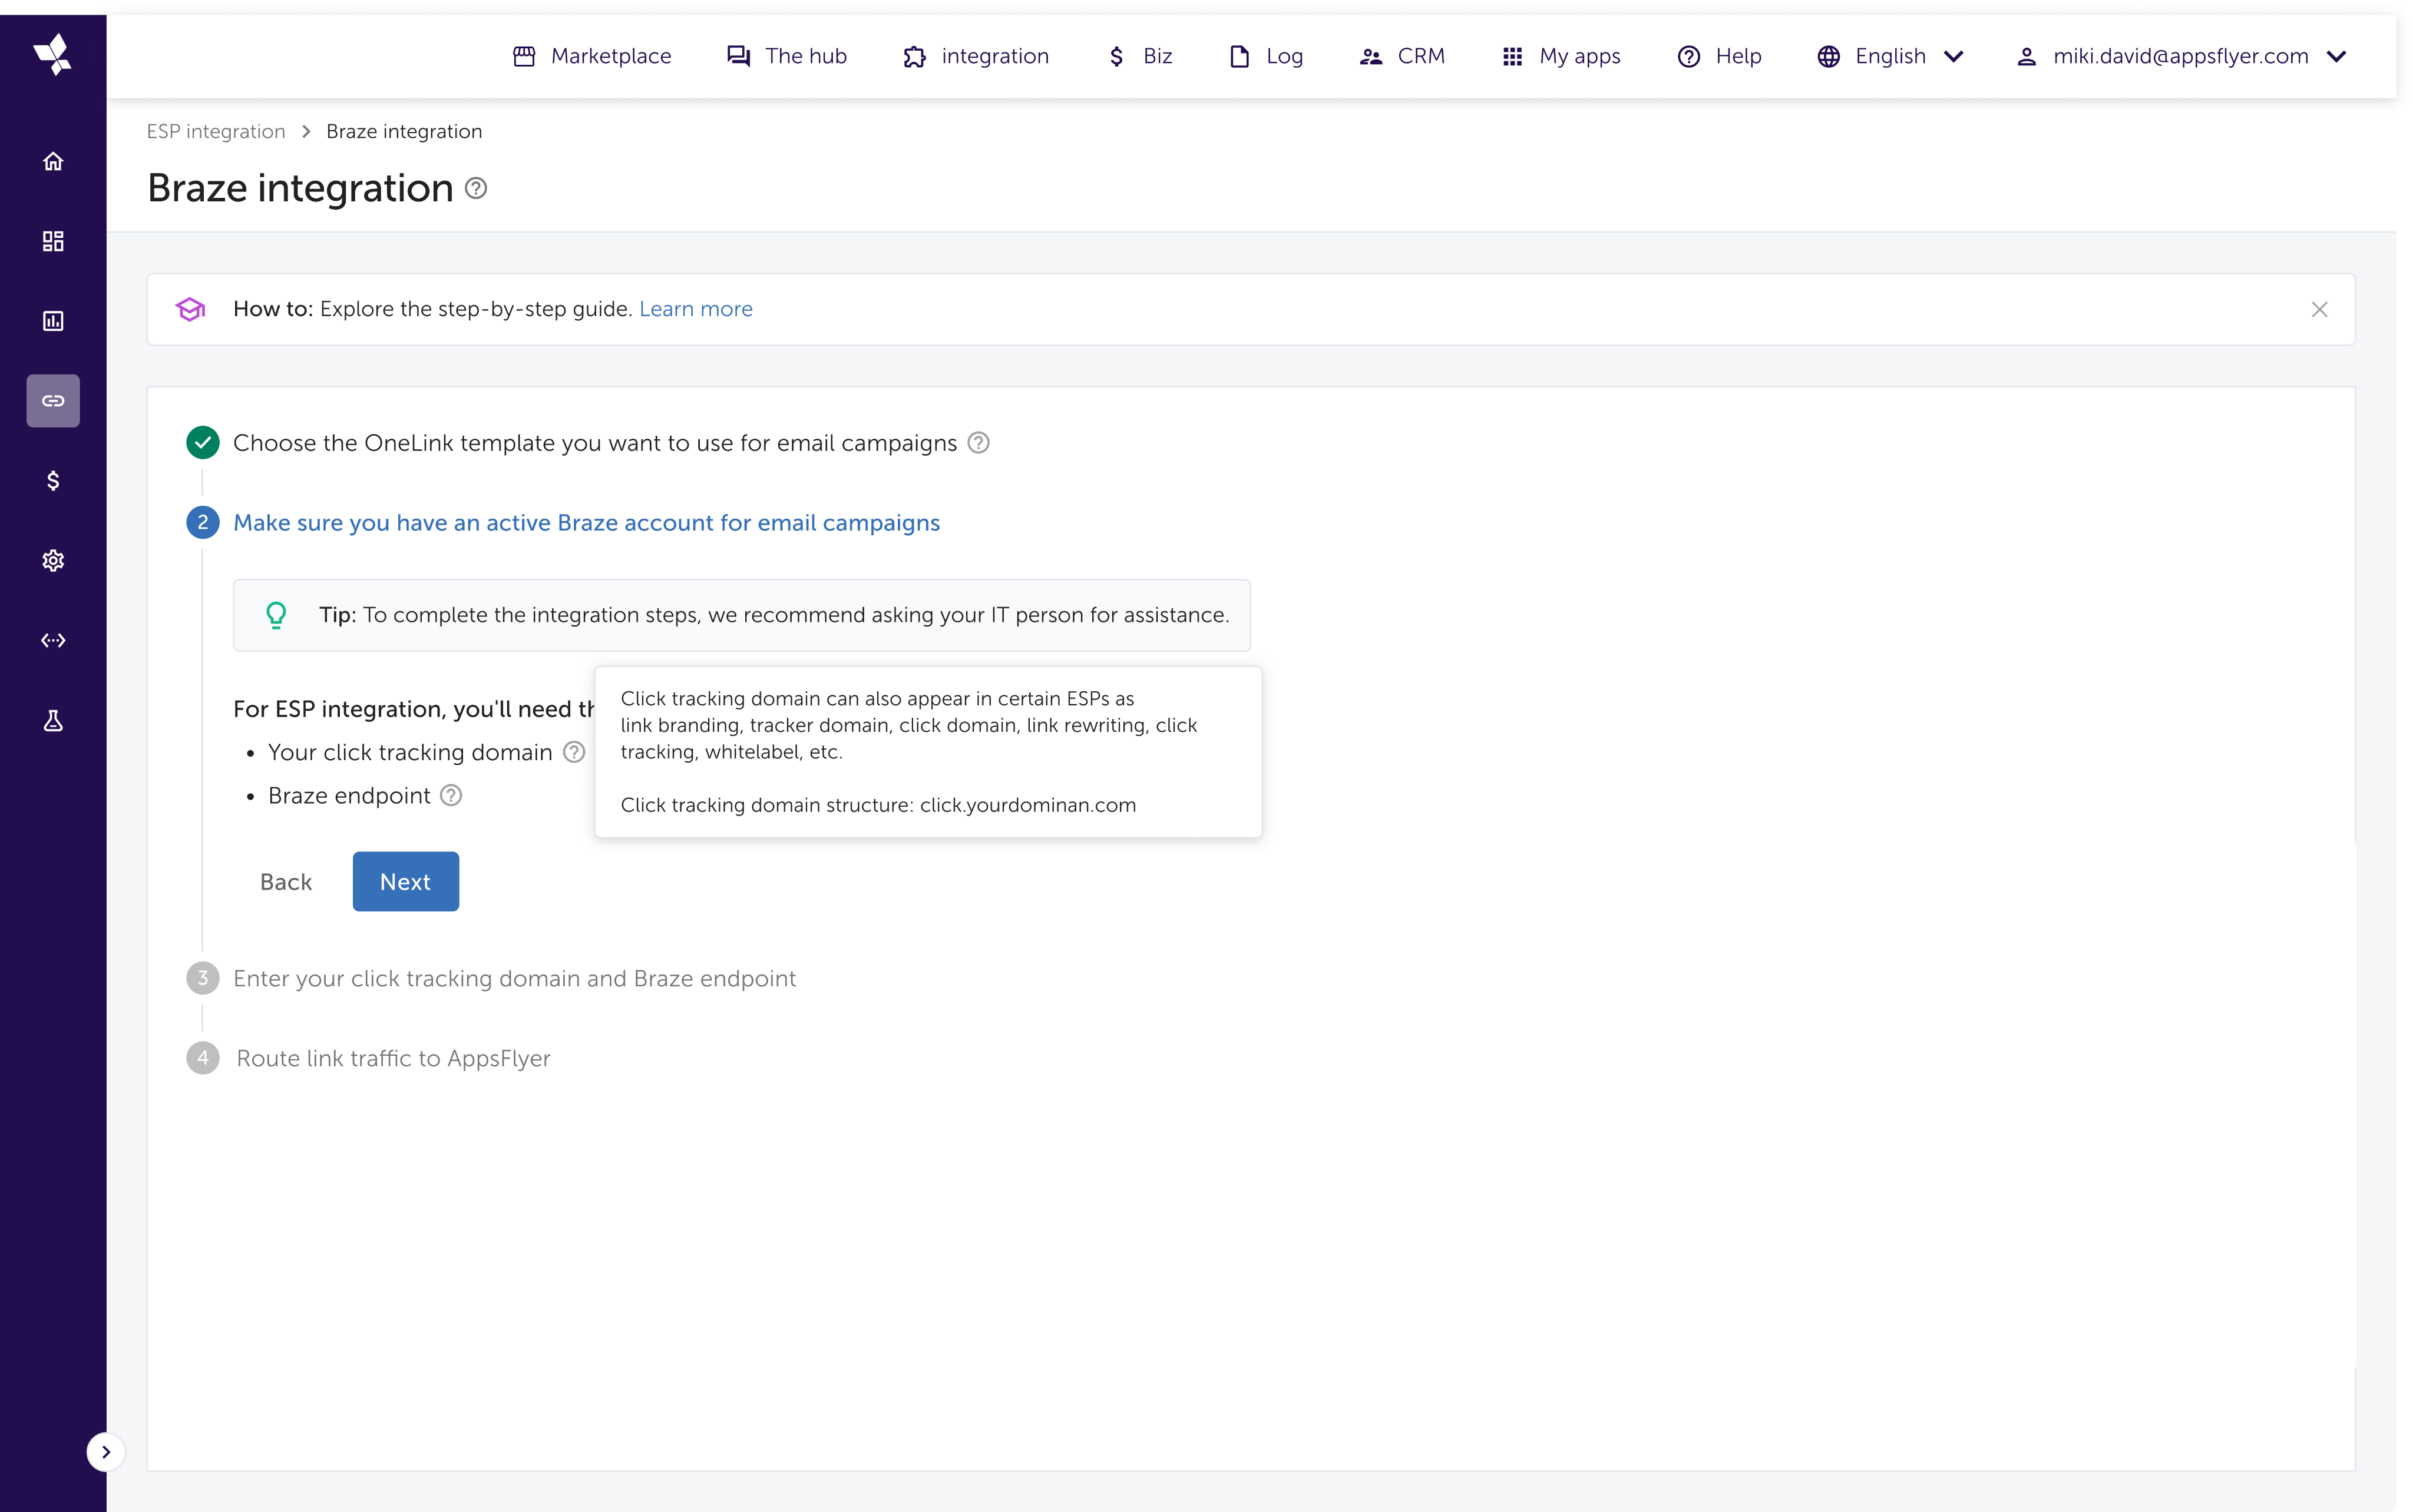Open the miki.david@appsflyer.com account menu

click(x=2181, y=56)
